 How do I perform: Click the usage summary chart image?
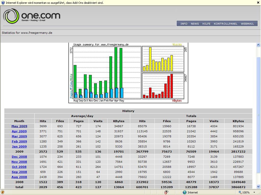pos(128,73)
